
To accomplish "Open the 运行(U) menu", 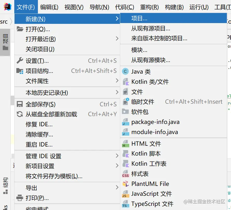I will (x=199, y=7).
